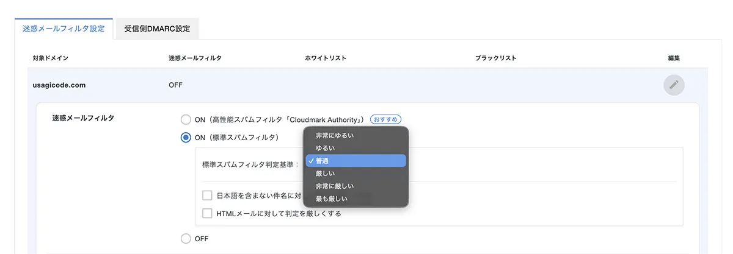Click the 対象ドメイン column header

pos(50,58)
